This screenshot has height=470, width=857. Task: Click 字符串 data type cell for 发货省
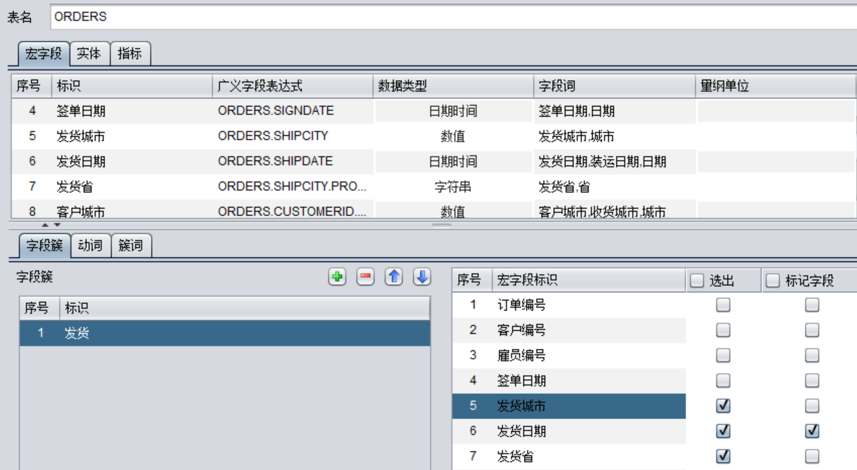coord(453,187)
